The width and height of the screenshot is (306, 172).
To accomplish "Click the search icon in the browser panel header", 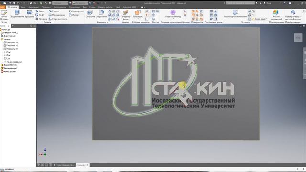I will (31, 26).
